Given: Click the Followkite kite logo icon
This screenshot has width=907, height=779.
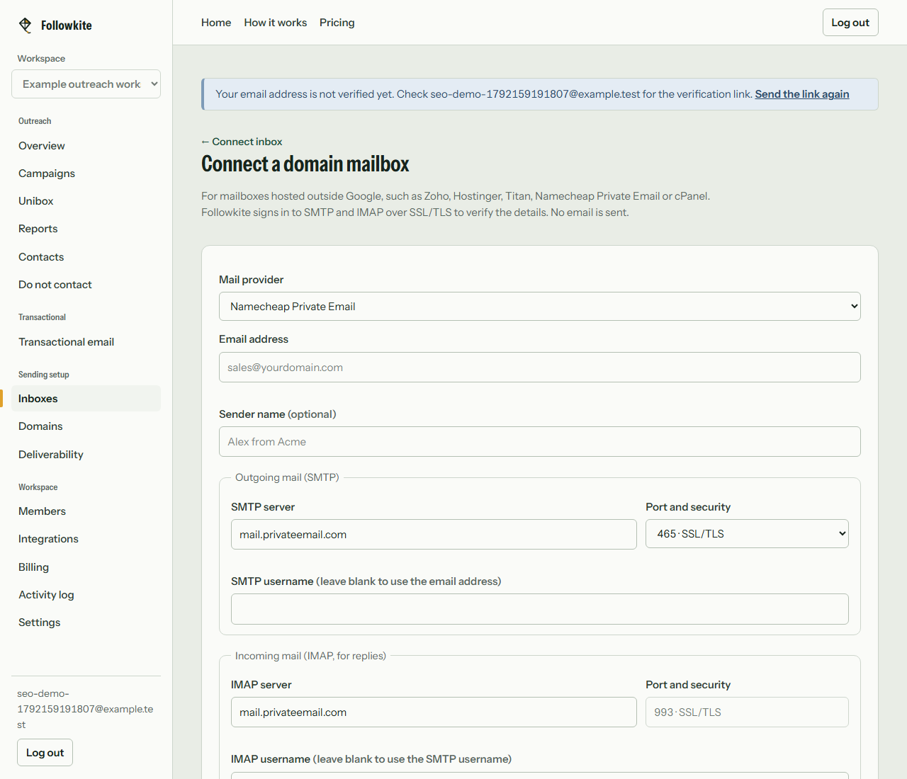Looking at the screenshot, I should (26, 25).
